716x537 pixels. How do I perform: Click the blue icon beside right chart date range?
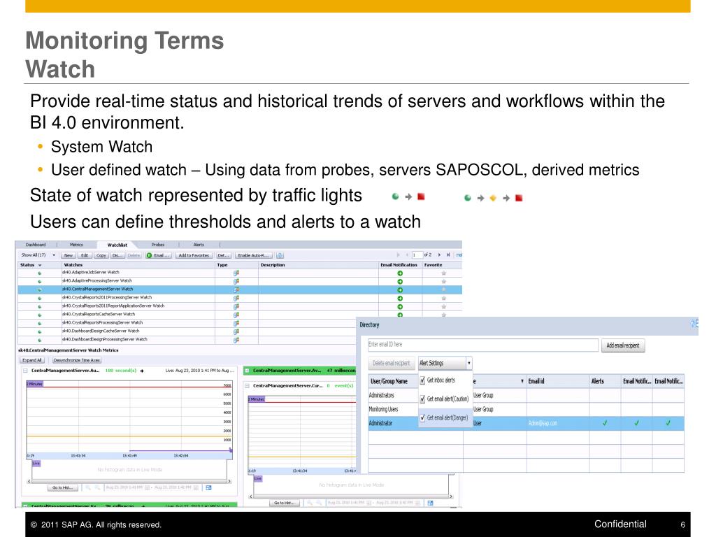[x=430, y=503]
